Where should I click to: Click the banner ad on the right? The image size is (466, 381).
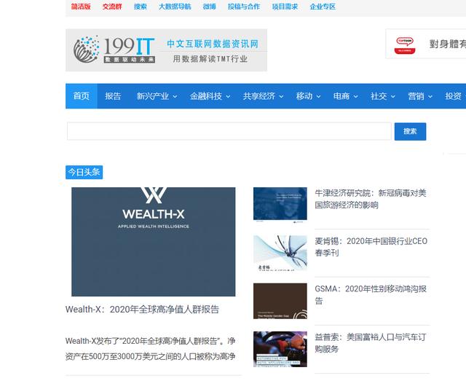tap(426, 44)
